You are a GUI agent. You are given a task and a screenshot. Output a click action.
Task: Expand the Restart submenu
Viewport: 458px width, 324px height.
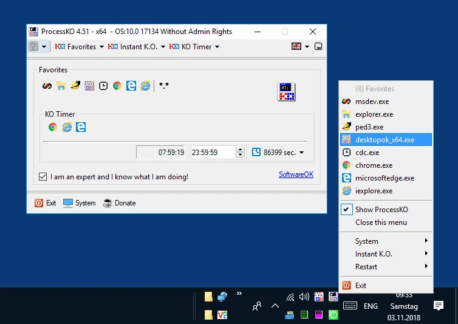[386, 267]
